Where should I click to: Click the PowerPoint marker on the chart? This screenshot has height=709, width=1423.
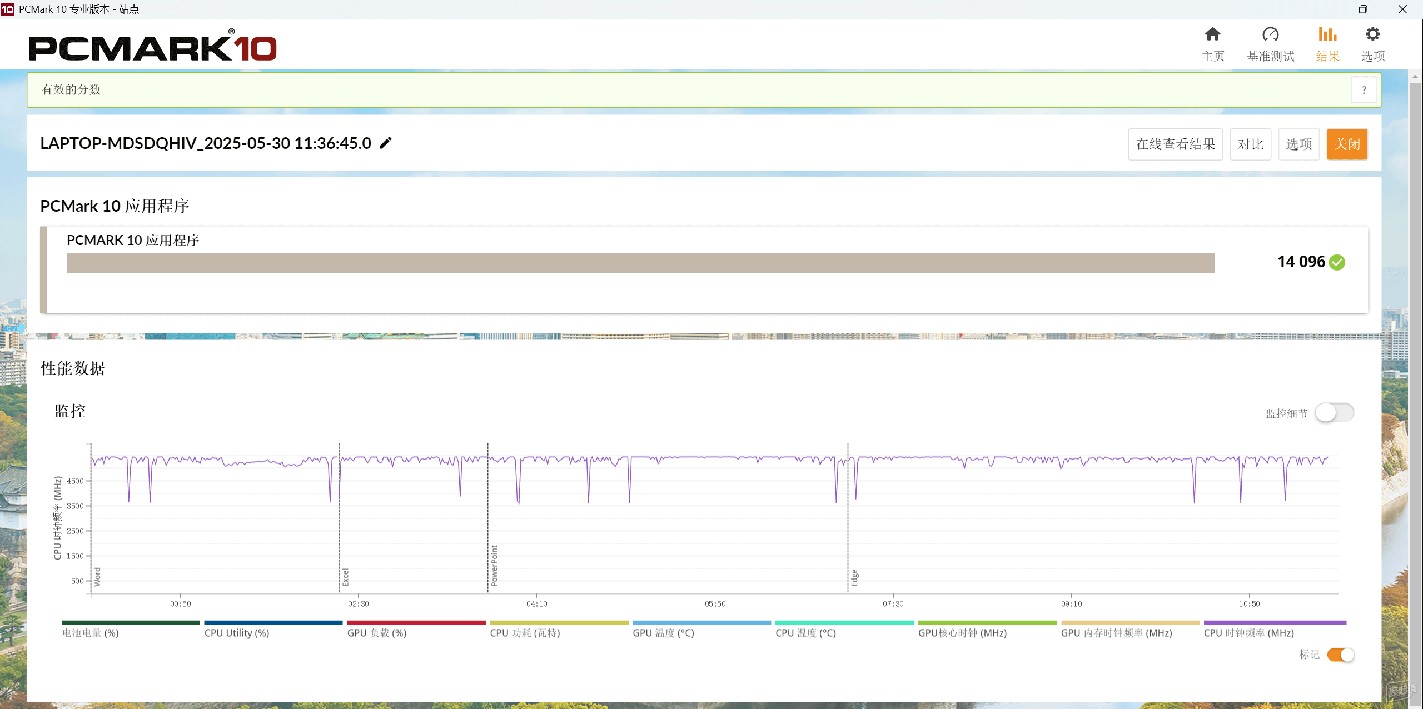pos(494,566)
